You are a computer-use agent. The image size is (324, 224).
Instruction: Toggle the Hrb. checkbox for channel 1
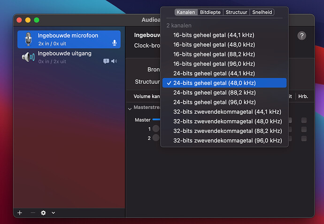pos(304,129)
